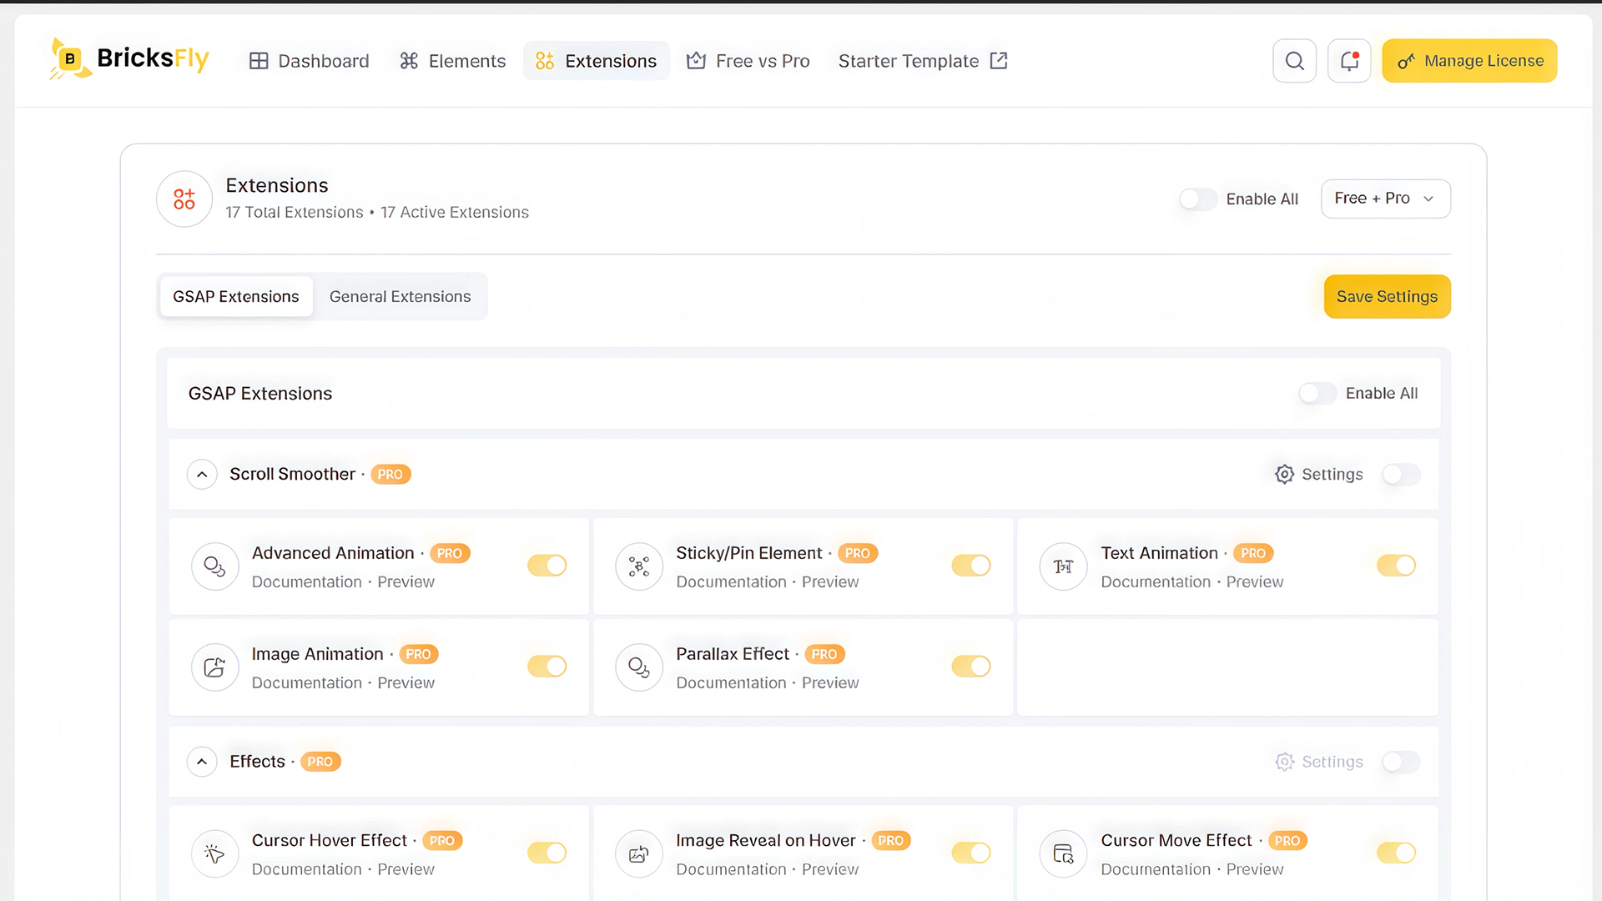Click the Elements command icon
1602x901 pixels.
tap(409, 61)
